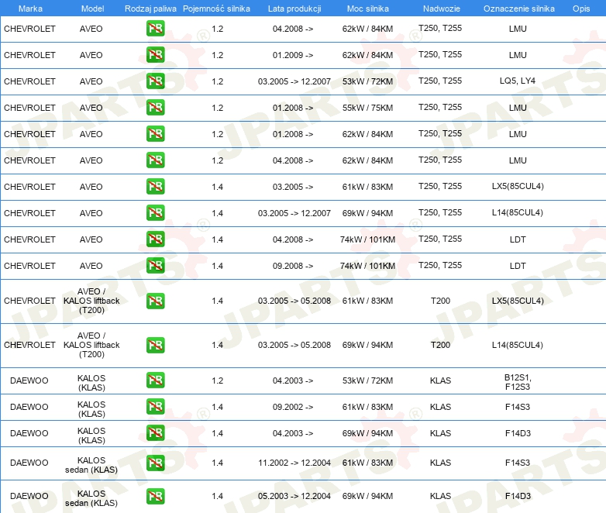Screen dimensions: 606x513
Task: Click the fuel icon in the 01.2009 Aveo row
Action: pos(155,55)
